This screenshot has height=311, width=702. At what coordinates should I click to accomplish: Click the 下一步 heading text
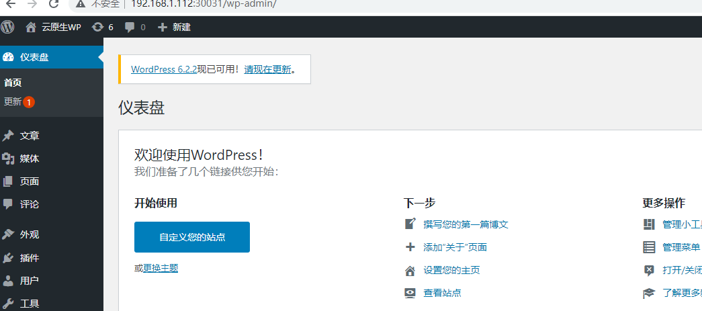coord(419,203)
